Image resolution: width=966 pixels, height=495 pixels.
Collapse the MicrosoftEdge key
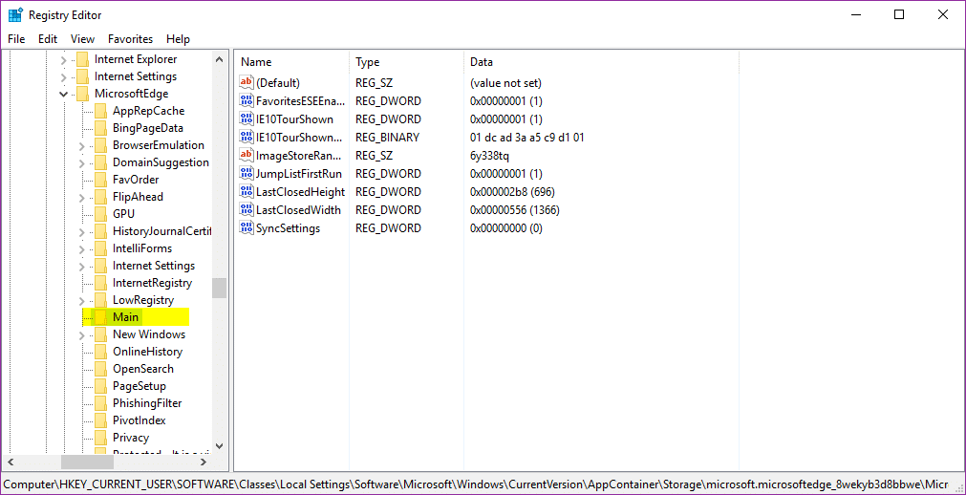pos(63,95)
